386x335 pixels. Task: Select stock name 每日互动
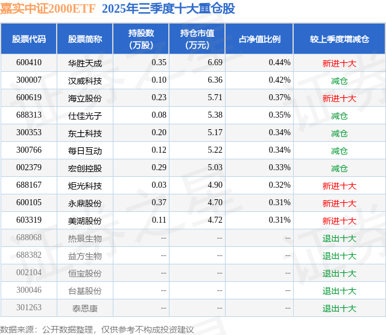(85, 151)
